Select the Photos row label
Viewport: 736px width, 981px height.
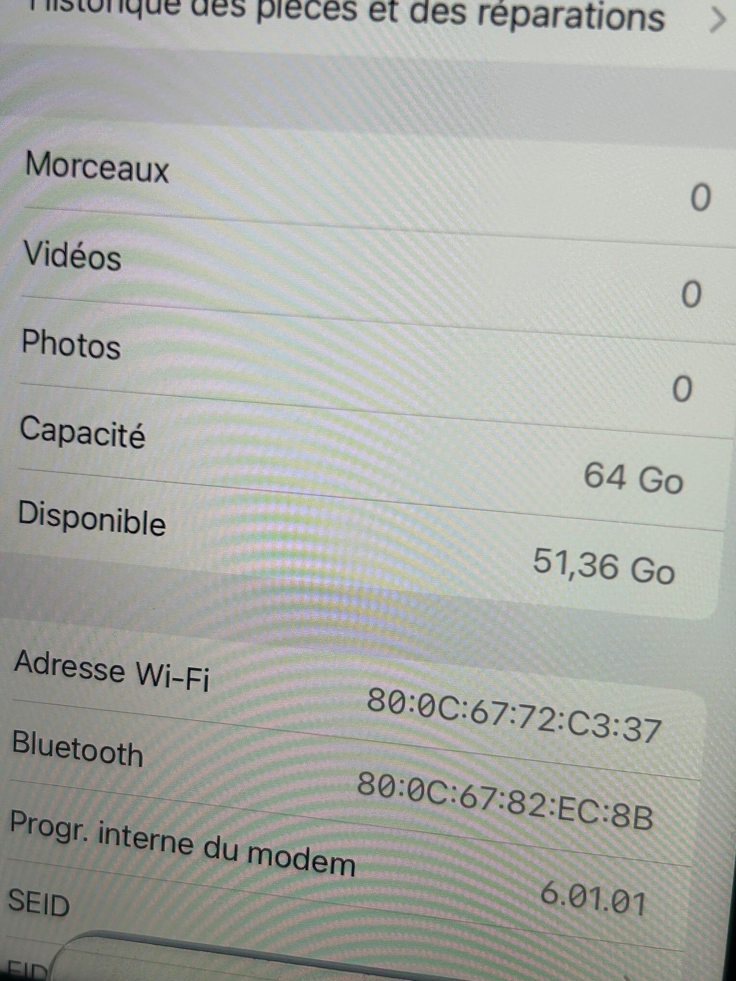[x=71, y=344]
